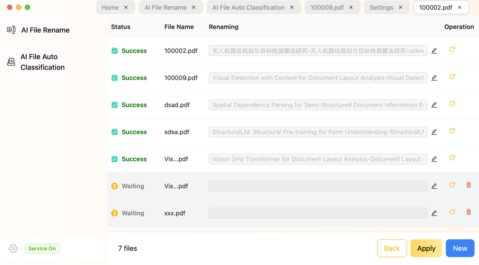The width and height of the screenshot is (479, 265).
Task: Delete the waiting xxx.pdf file
Action: pos(469,212)
